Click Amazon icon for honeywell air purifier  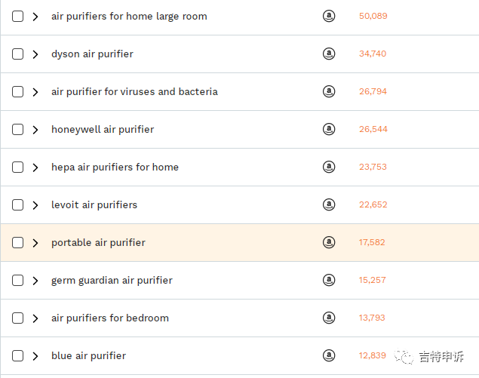click(329, 129)
